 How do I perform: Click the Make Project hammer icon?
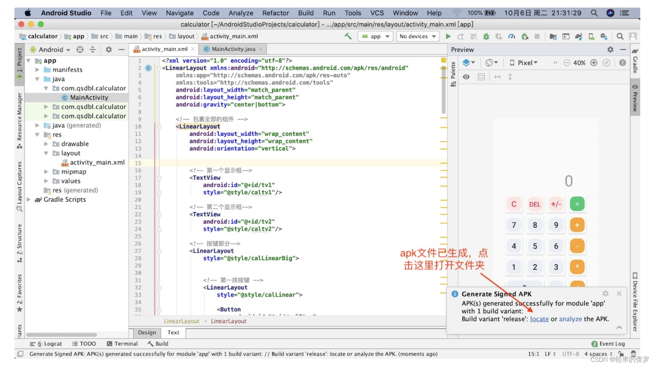[x=348, y=36]
